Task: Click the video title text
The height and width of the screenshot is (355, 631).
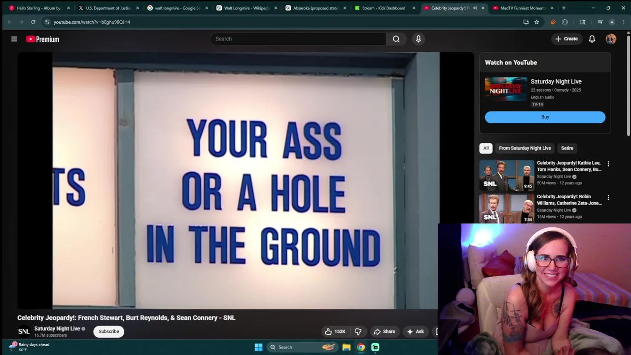Action: 126,318
